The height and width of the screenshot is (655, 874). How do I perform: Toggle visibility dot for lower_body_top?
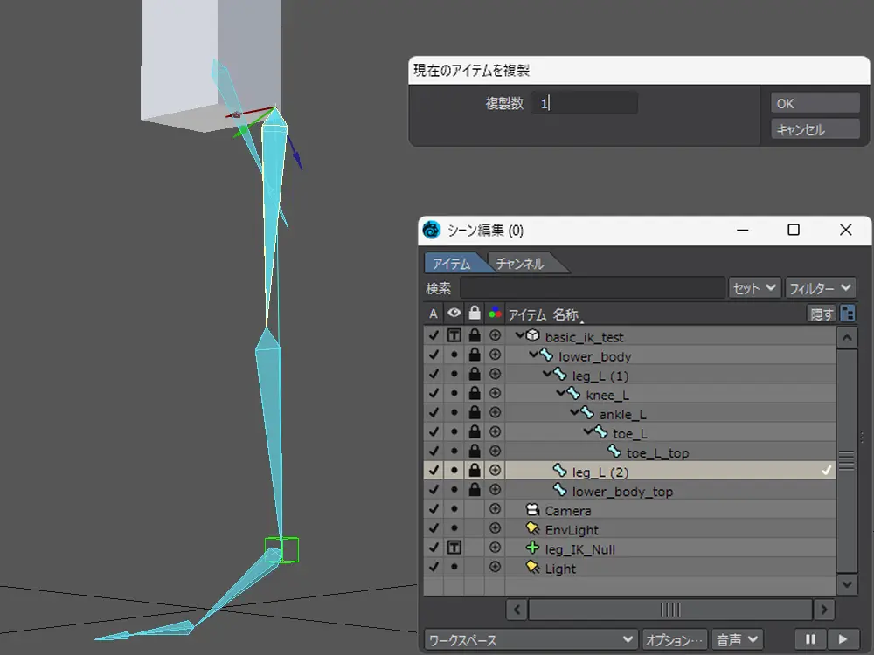(x=454, y=491)
